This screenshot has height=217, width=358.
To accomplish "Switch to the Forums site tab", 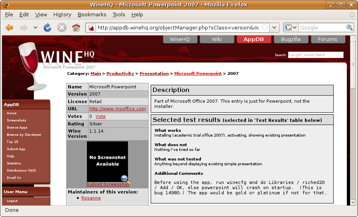I will [x=328, y=39].
